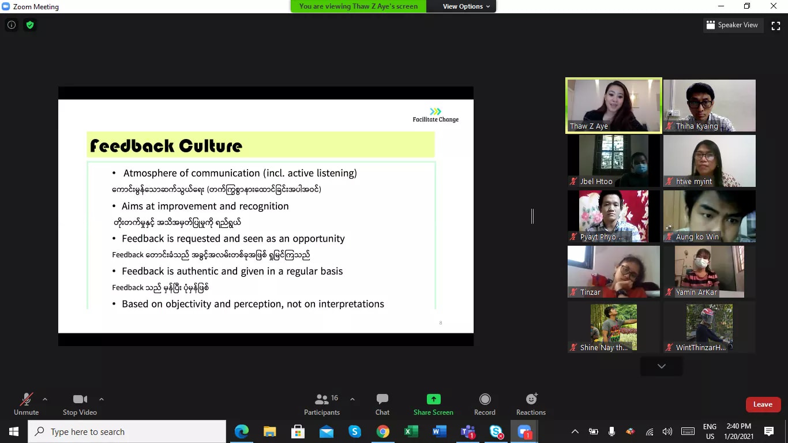Click the battery tray icon

click(x=593, y=431)
